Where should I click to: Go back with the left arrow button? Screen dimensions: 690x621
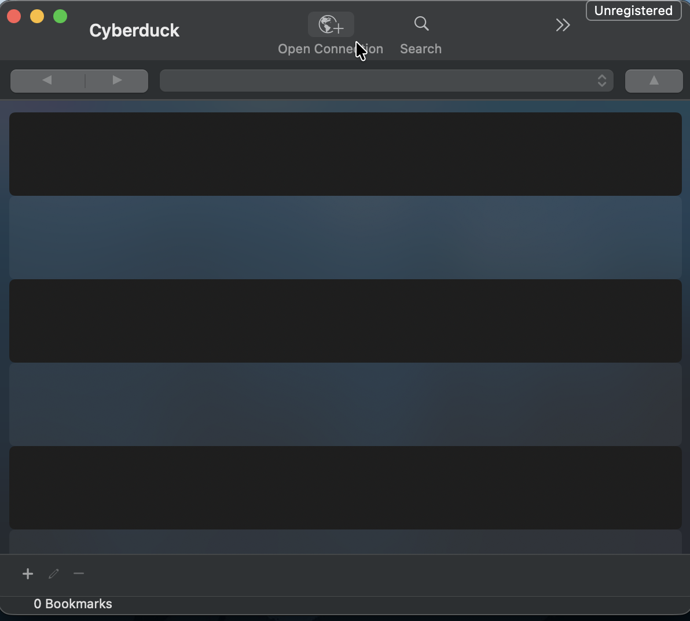pos(47,81)
